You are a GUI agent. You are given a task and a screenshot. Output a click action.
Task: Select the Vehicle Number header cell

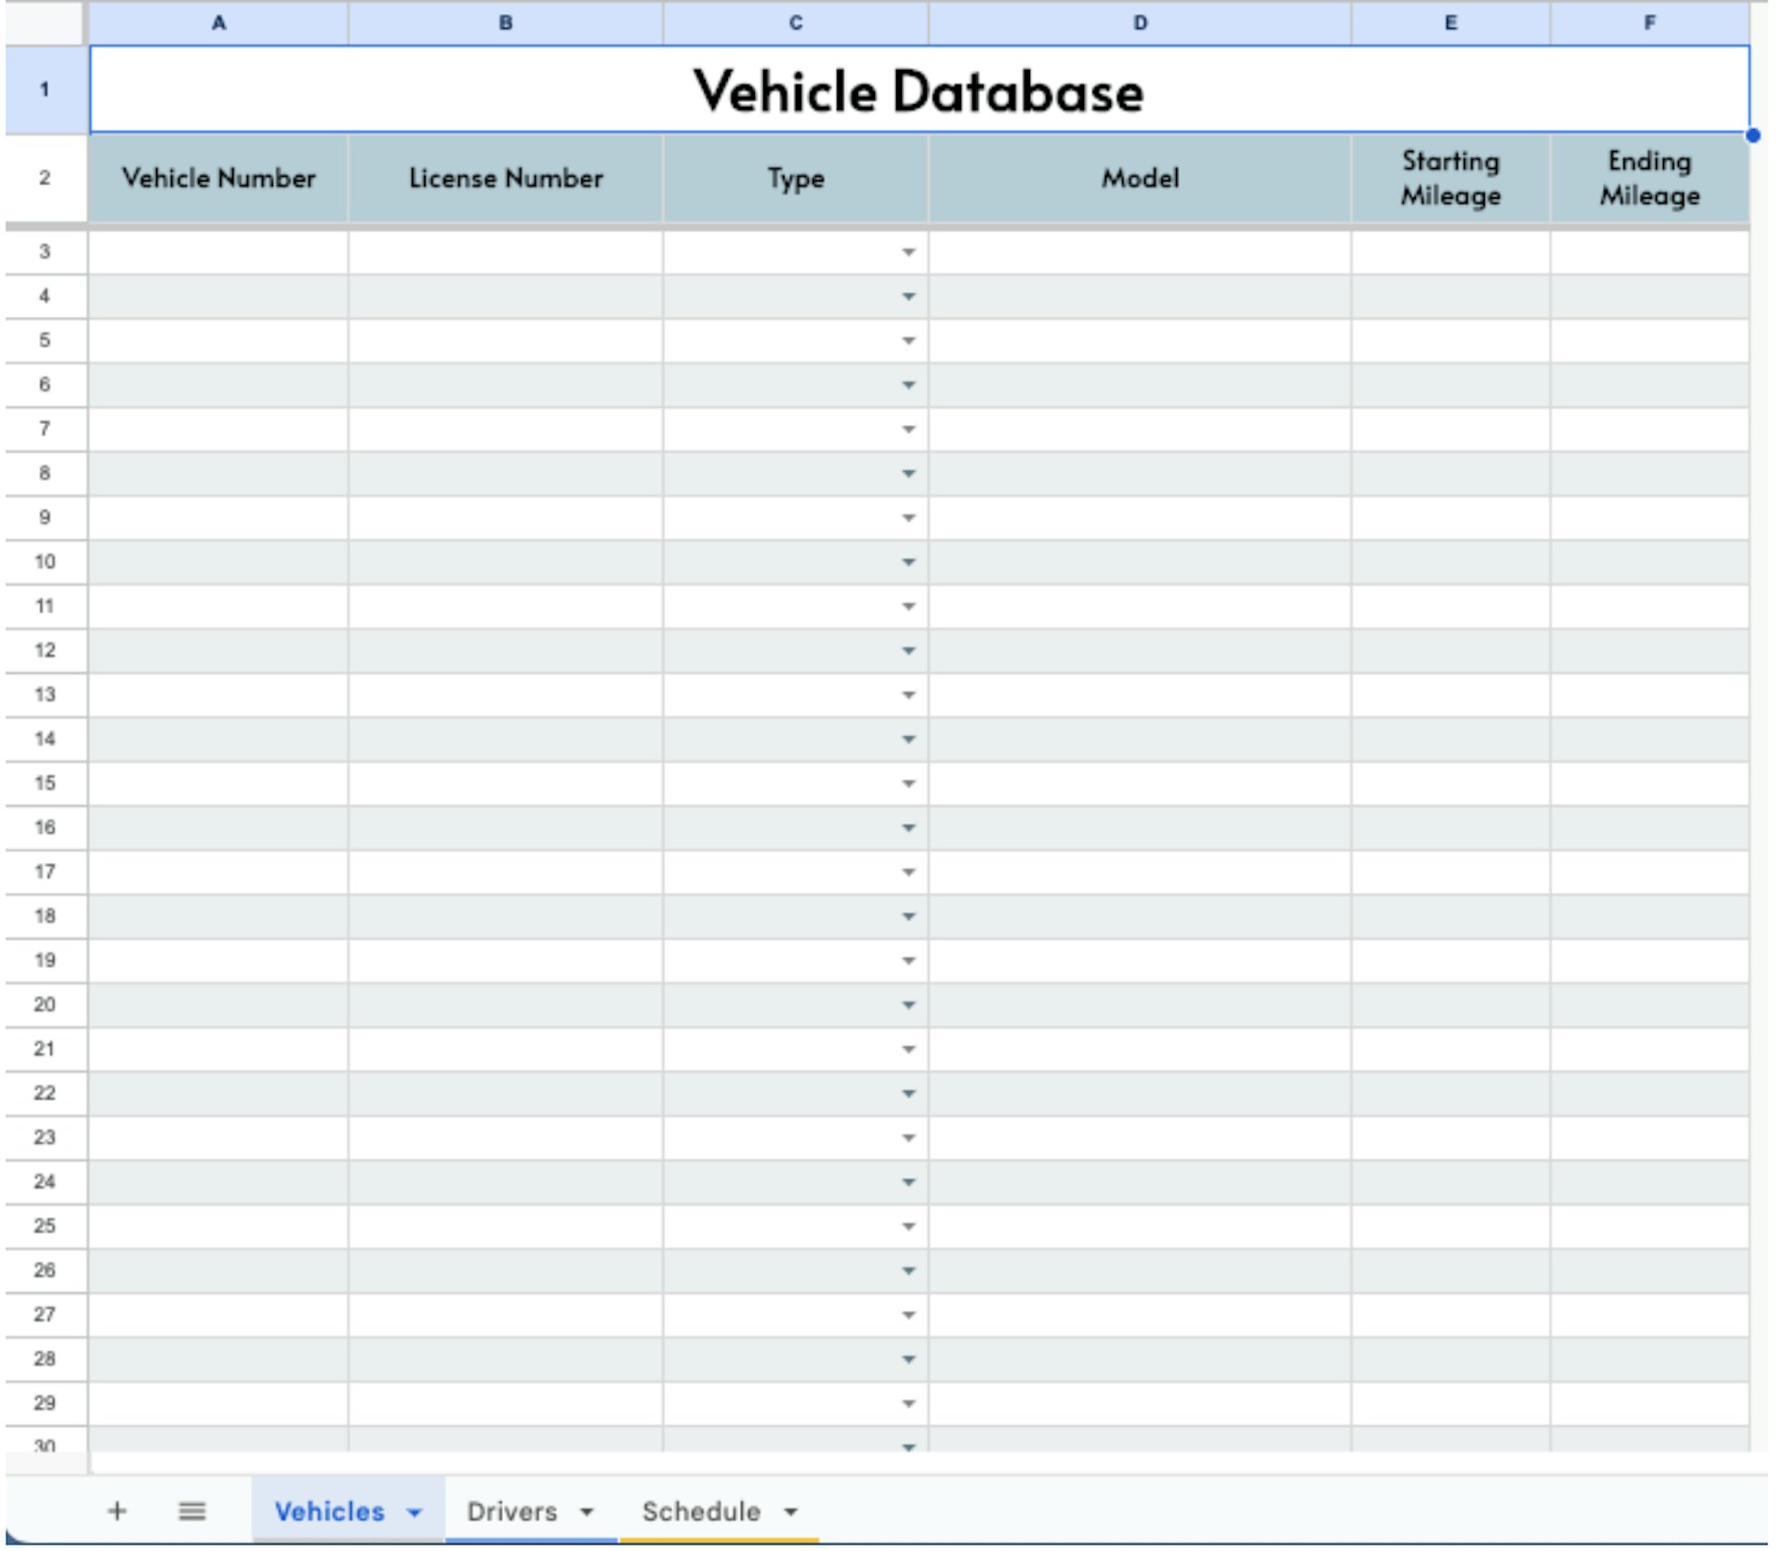(219, 178)
